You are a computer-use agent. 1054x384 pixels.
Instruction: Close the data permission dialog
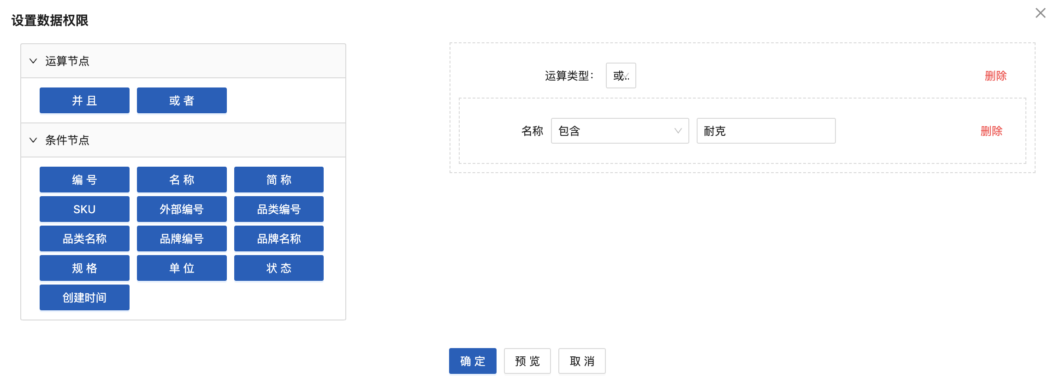[1040, 13]
